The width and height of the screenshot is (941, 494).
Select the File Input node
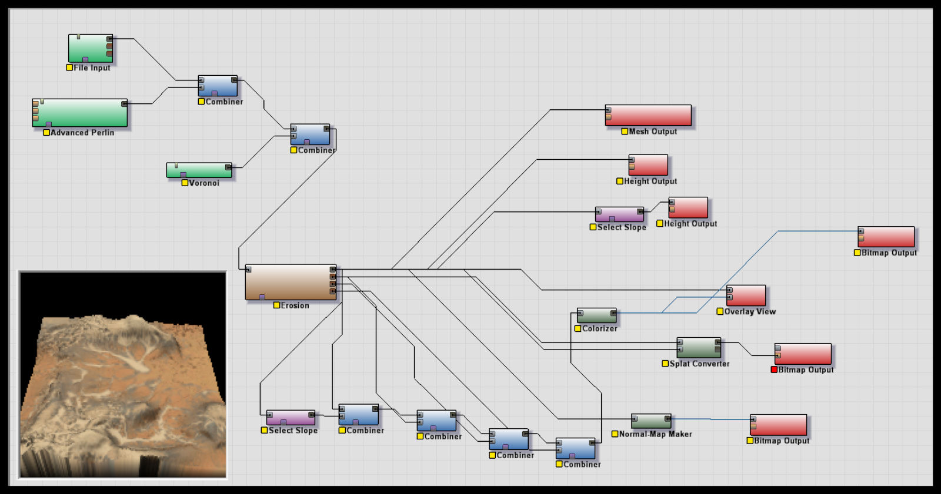(x=90, y=47)
